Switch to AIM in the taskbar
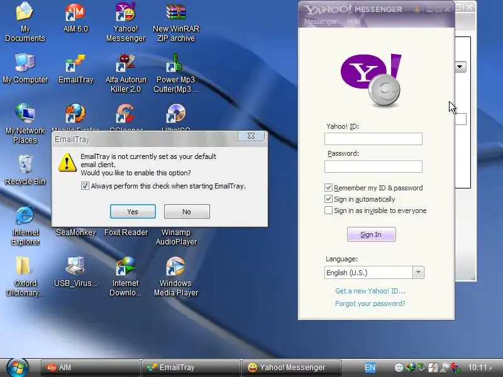 coord(90,368)
